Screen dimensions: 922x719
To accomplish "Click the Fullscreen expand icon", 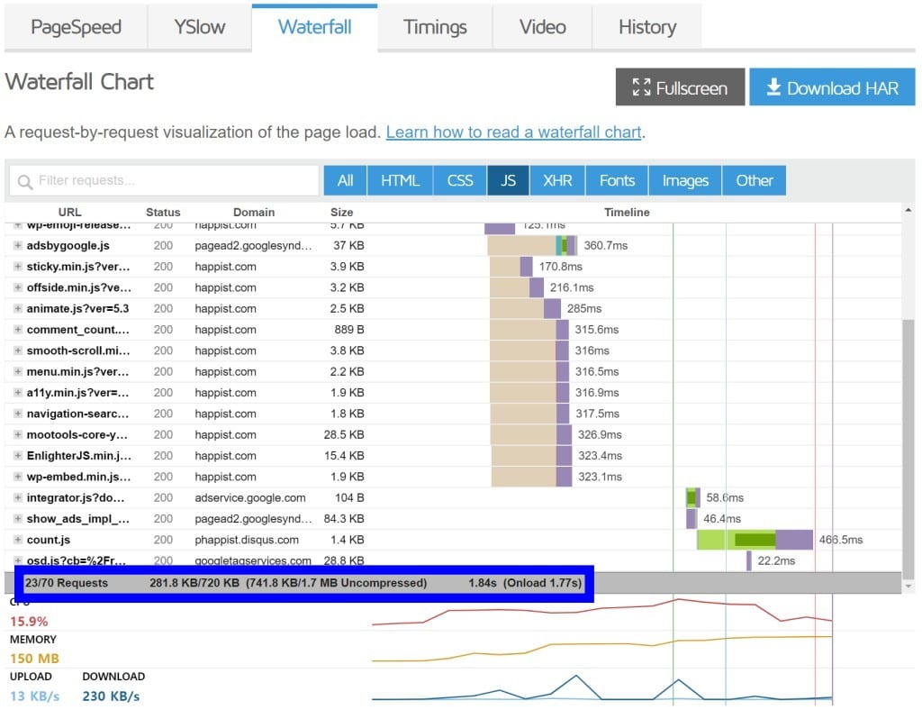I will click(641, 87).
